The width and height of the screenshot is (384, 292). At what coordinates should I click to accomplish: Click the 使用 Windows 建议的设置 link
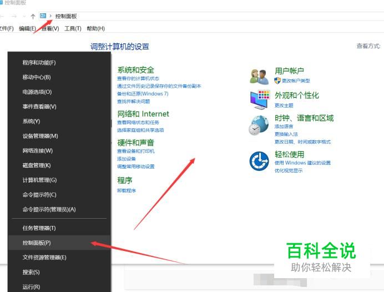(x=302, y=163)
